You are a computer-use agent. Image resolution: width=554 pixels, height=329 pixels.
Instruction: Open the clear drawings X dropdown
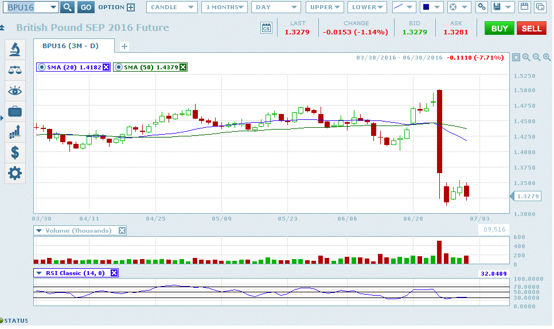[x=465, y=7]
